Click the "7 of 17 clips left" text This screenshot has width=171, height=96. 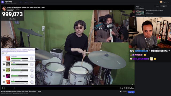pyautogui.click(x=139, y=8)
